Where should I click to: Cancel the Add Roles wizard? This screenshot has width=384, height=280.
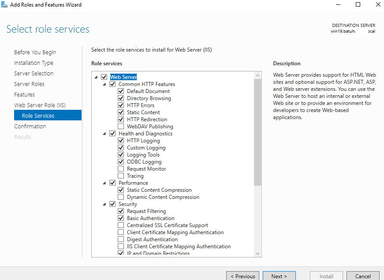pos(362,276)
